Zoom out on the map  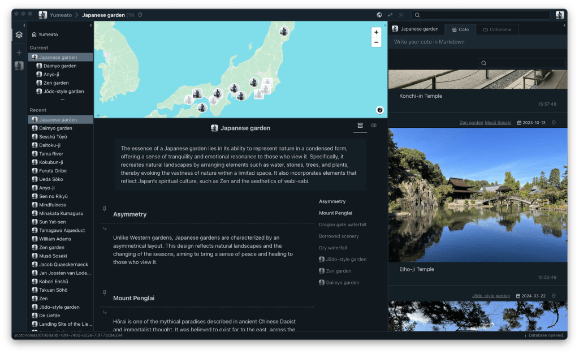pos(376,42)
